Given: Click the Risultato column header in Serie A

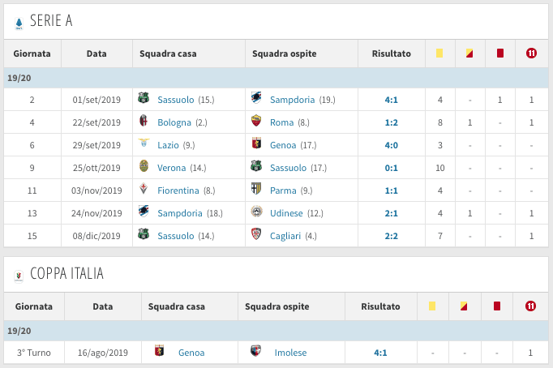Looking at the screenshot, I should click(392, 54).
